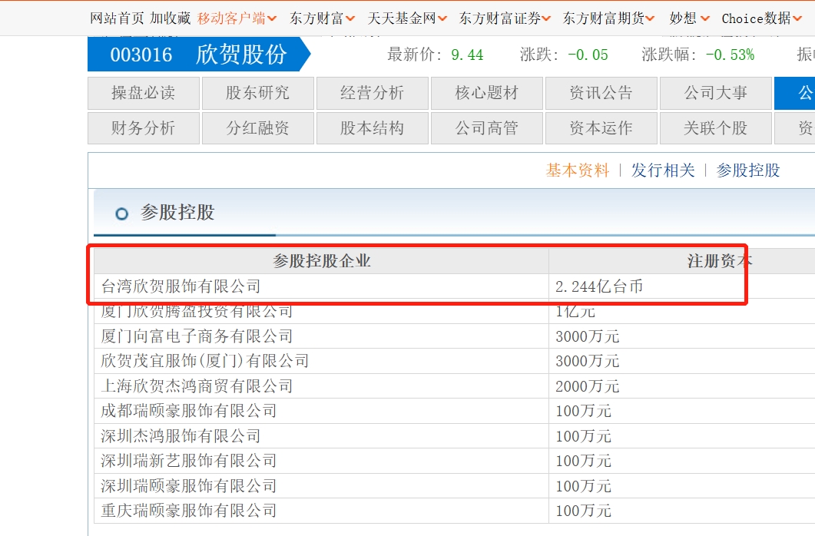Expand 妙想 dropdown menu
Screen dimensions: 815x536
tap(689, 18)
